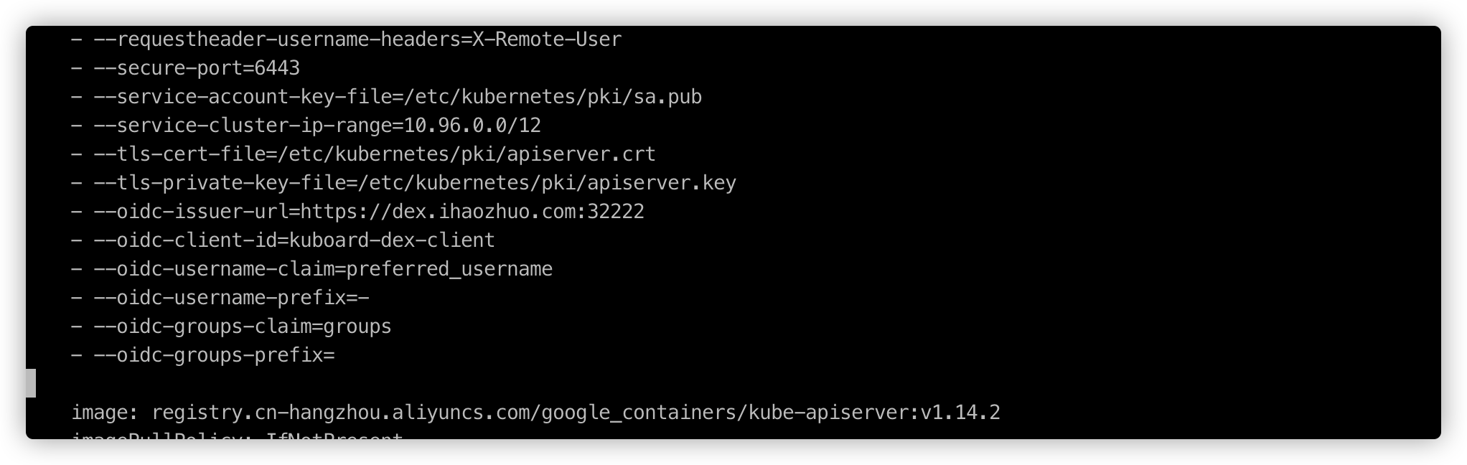Click the 10.96.0.0/12 cluster IP range

pos(472,126)
